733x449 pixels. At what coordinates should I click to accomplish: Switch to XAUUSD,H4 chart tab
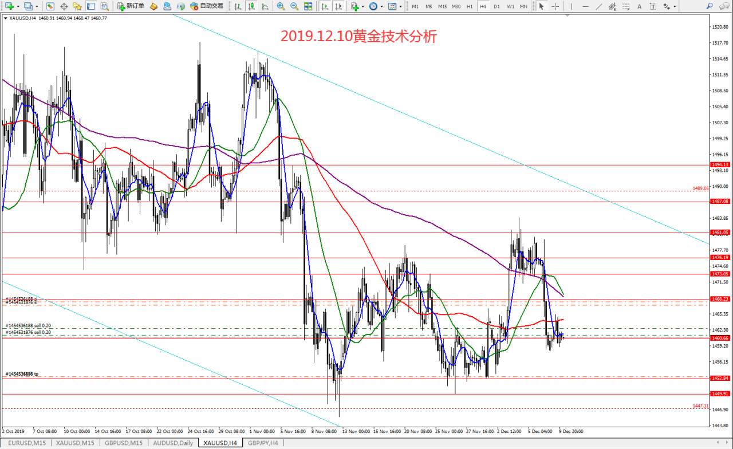220,443
